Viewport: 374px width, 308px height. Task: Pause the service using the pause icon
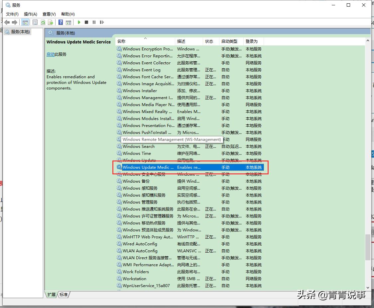click(94, 22)
